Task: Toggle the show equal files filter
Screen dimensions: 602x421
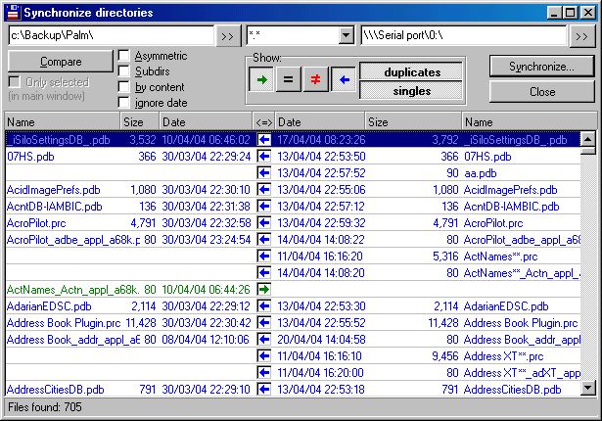Action: [x=289, y=79]
